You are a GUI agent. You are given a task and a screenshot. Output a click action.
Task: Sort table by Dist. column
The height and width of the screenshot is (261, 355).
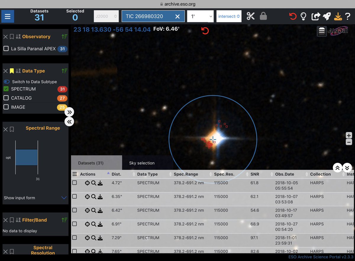tap(117, 174)
